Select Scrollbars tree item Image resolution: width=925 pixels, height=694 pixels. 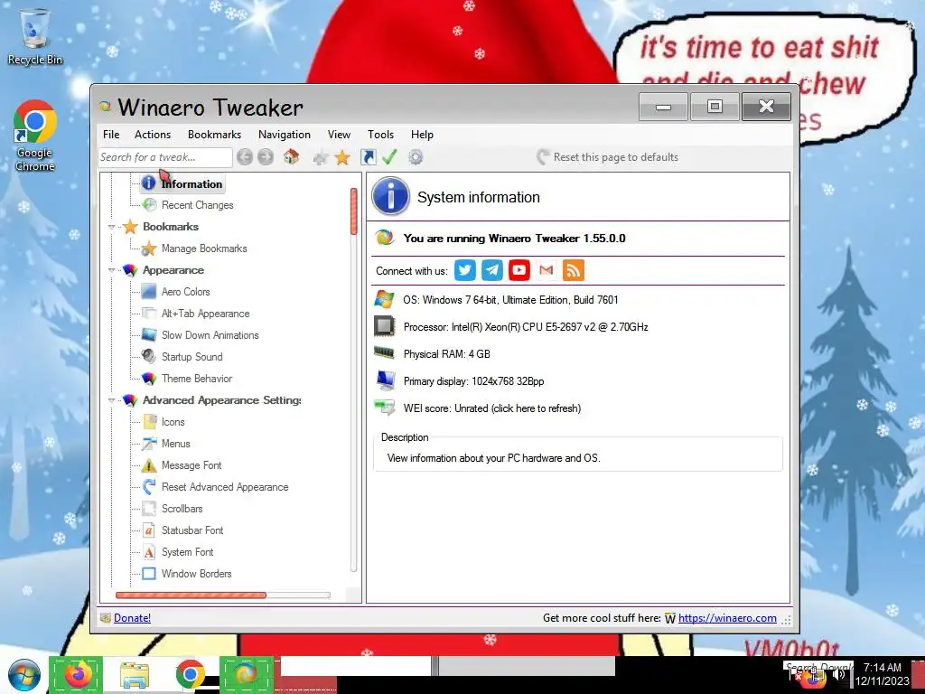[x=182, y=508]
